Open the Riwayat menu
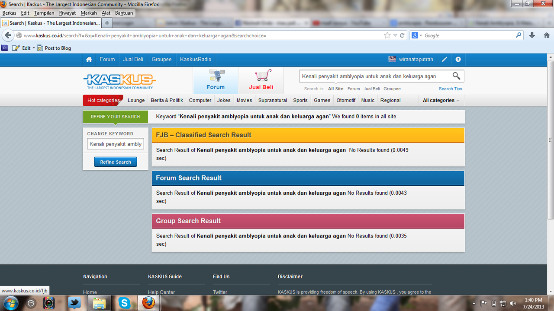The height and width of the screenshot is (311, 554). (x=68, y=13)
